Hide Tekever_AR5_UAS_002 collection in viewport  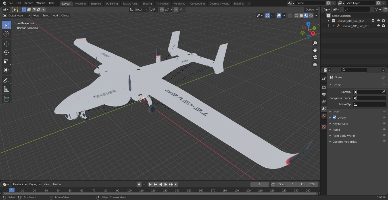coord(378,21)
